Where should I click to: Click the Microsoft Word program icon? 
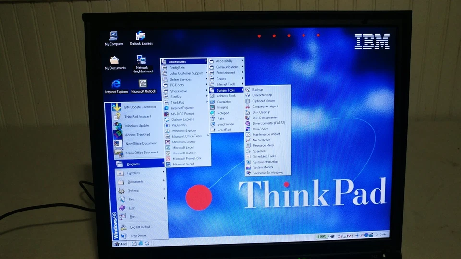coord(168,165)
